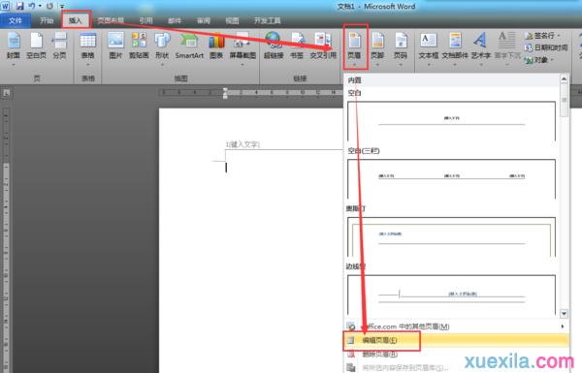
Task: Choose the Austin (奥斯汀) header template
Action: [451, 236]
